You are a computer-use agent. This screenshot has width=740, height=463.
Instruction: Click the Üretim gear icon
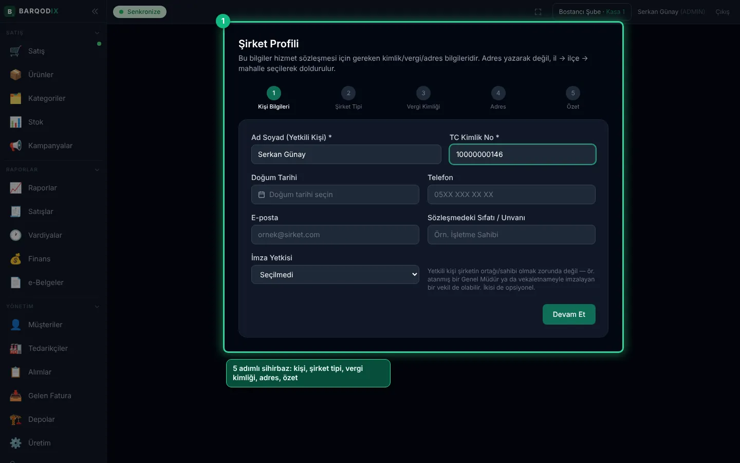[15, 443]
